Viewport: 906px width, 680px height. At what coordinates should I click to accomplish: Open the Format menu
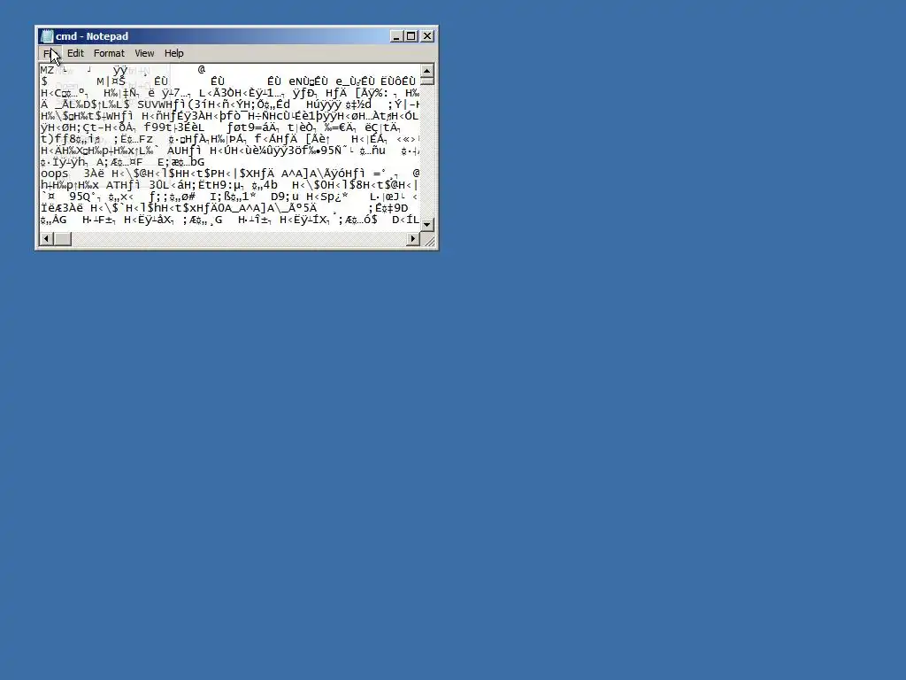pos(109,53)
